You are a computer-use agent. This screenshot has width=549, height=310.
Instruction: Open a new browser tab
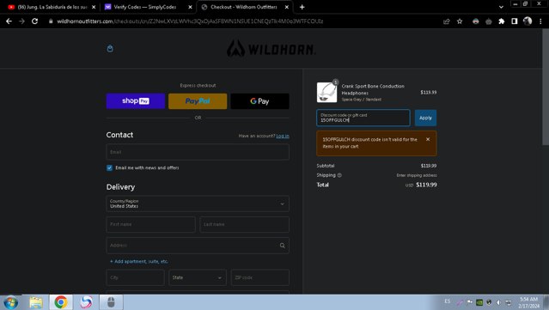pyautogui.click(x=302, y=7)
